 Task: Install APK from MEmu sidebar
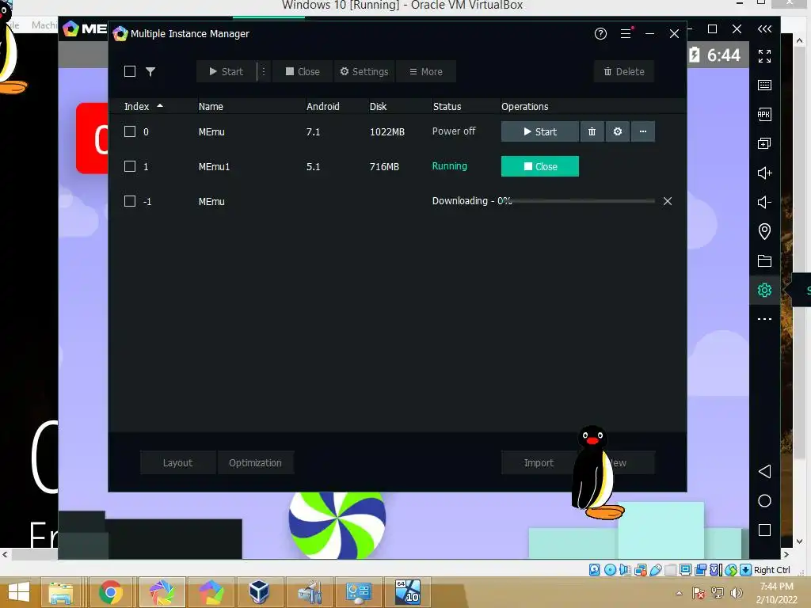click(x=764, y=114)
